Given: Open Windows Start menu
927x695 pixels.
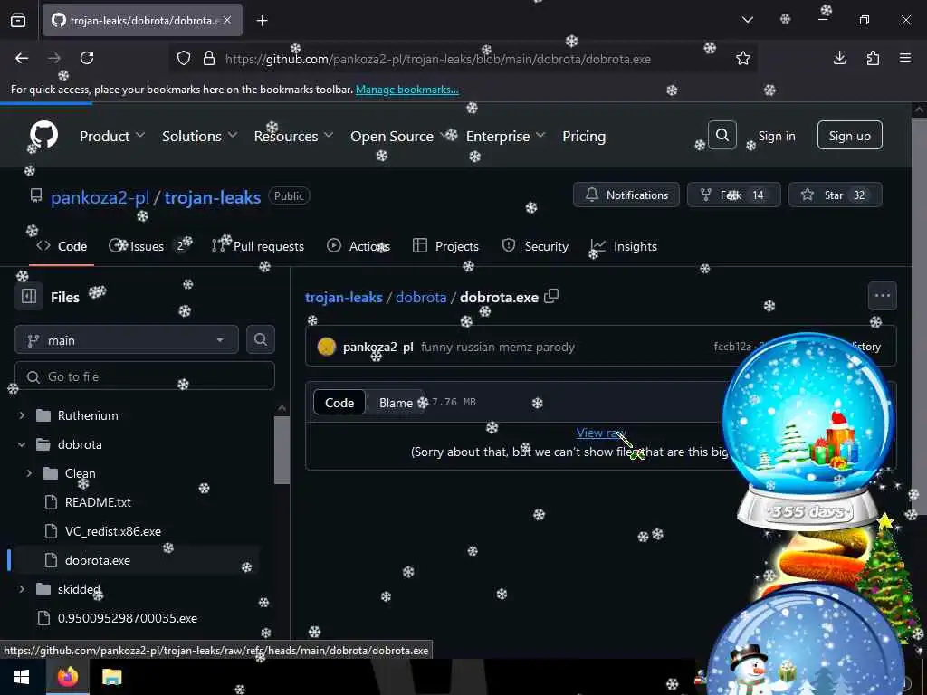Looking at the screenshot, I should [x=22, y=677].
